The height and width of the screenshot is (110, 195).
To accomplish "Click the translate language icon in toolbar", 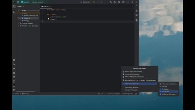I will point(115,2).
